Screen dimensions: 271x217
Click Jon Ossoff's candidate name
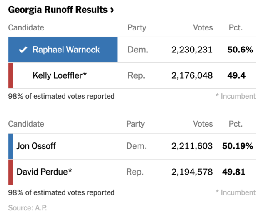click(36, 146)
